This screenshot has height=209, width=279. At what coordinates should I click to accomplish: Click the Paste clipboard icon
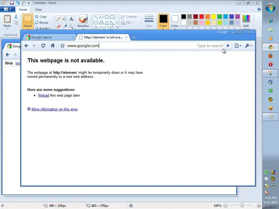pos(7,19)
